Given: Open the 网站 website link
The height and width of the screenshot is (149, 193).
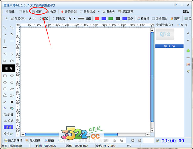Looking at the screenshot, I should coord(186,12).
